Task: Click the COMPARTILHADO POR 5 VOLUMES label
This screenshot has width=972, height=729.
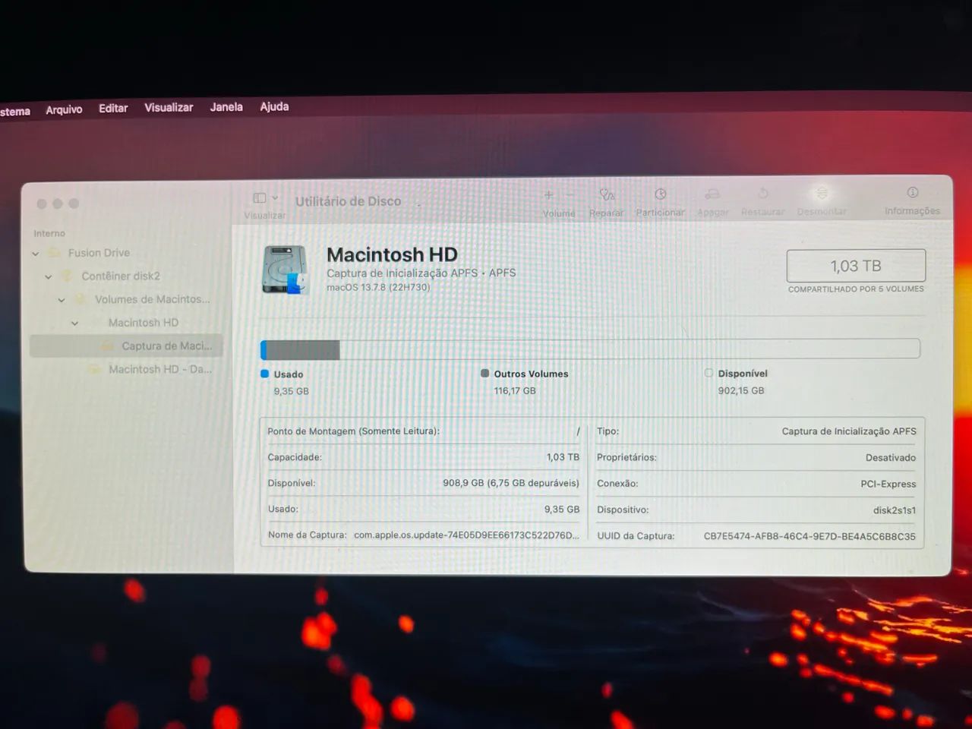Action: click(x=856, y=289)
